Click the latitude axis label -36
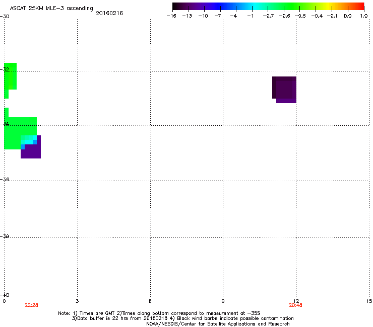 click(x=5, y=179)
